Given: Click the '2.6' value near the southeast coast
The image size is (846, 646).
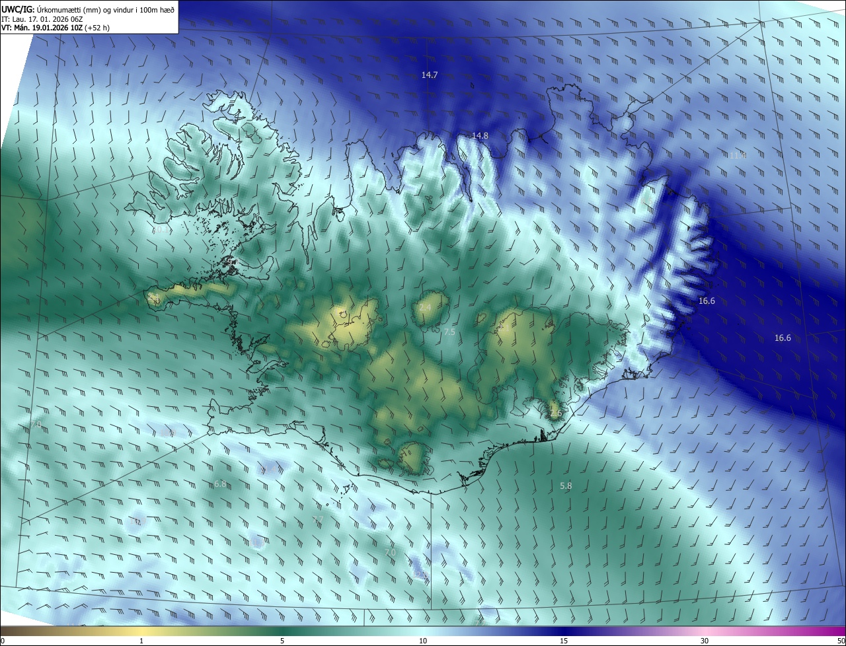Looking at the screenshot, I should point(556,413).
